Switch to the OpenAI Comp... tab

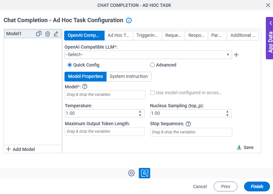tap(84, 36)
